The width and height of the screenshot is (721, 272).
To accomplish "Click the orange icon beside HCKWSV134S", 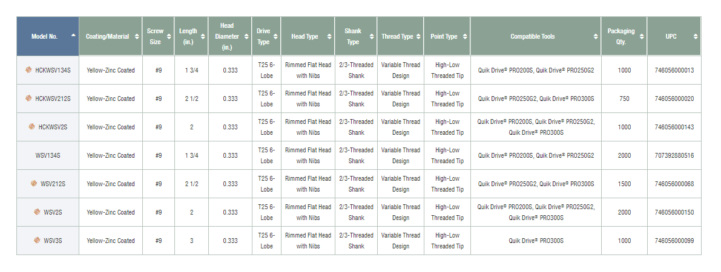I will (28, 70).
